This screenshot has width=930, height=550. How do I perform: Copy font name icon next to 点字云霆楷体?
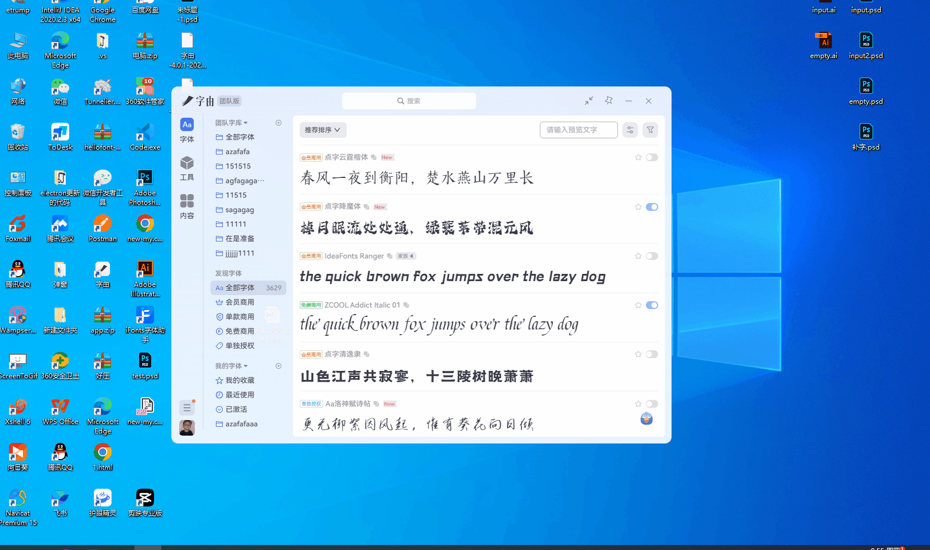[x=374, y=157]
